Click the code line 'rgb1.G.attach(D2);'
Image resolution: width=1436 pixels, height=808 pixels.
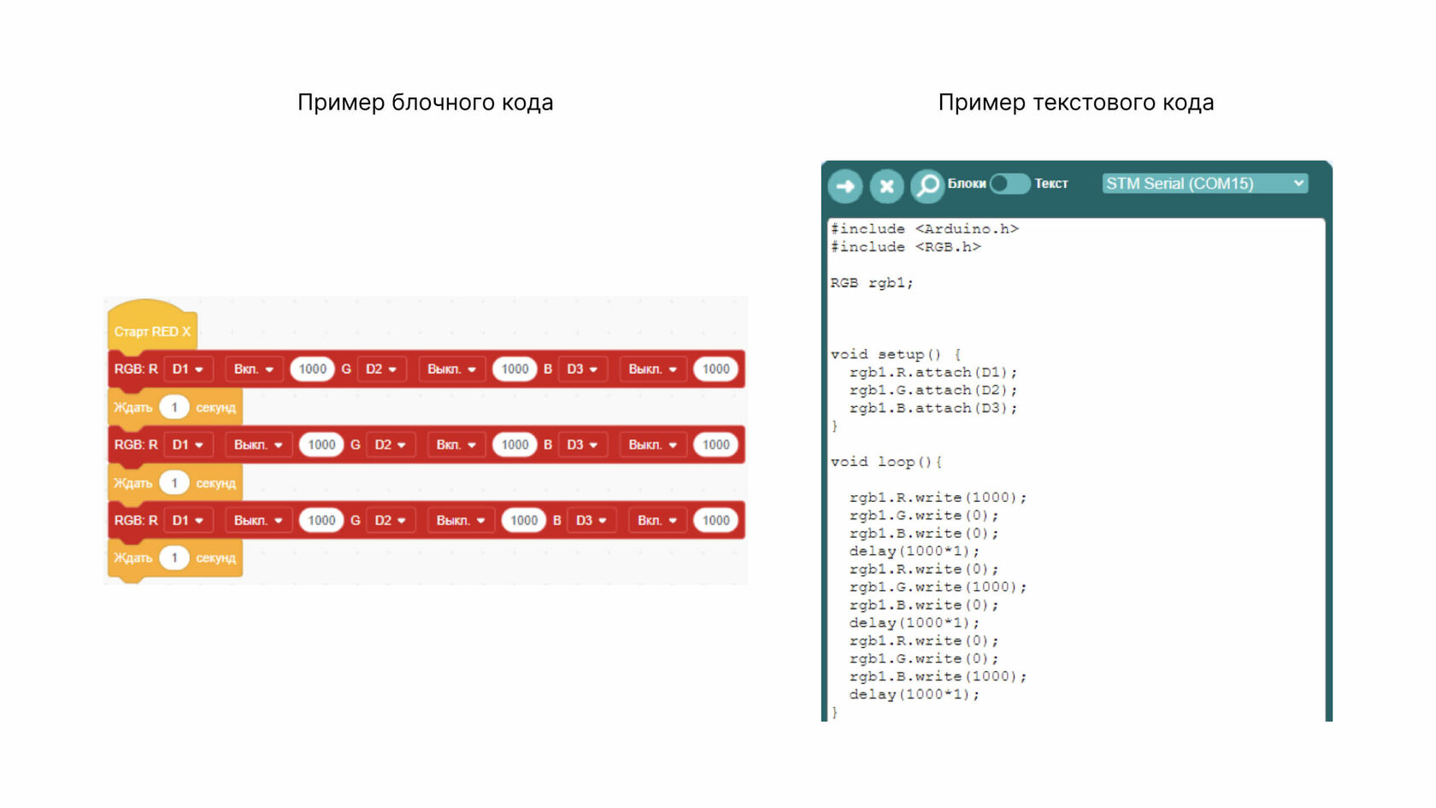click(933, 390)
